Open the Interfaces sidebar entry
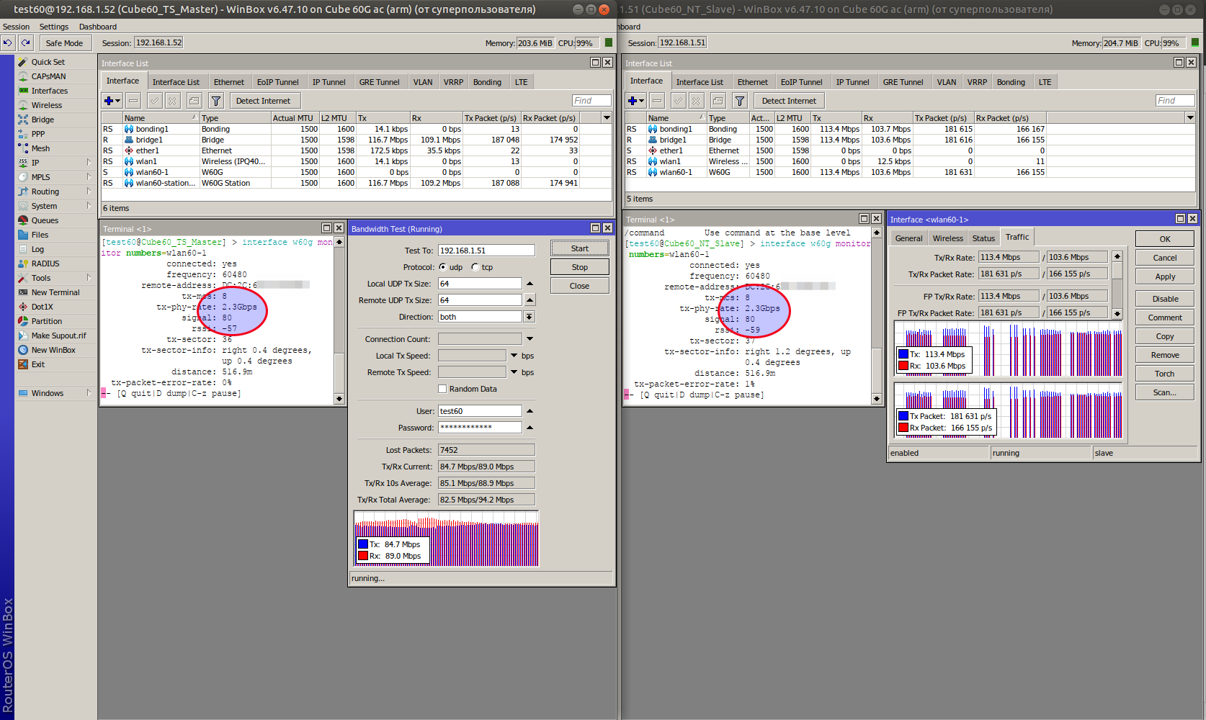Viewport: 1206px width, 720px height. coord(49,91)
